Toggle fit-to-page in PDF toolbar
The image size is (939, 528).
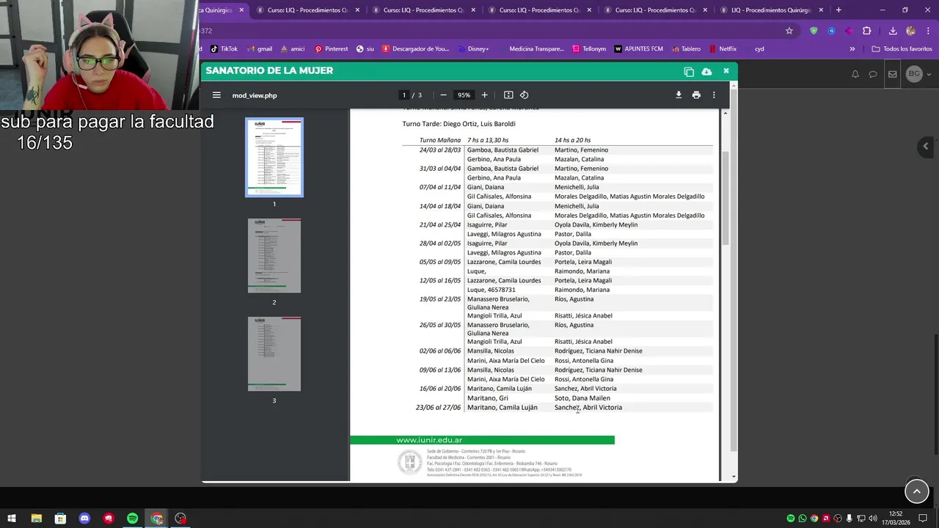coord(508,95)
